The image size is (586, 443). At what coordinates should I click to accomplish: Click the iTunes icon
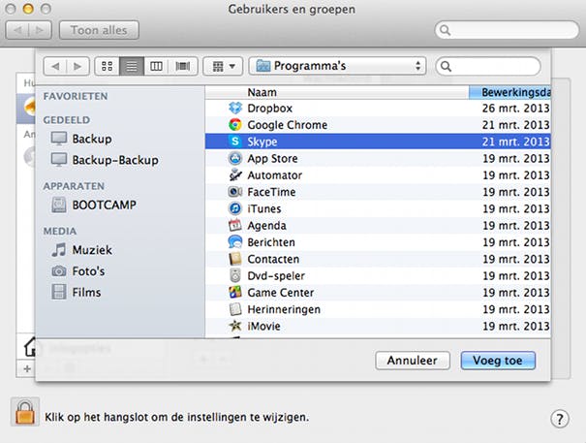(235, 208)
